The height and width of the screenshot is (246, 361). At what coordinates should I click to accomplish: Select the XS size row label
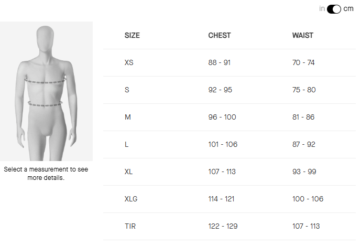click(129, 62)
